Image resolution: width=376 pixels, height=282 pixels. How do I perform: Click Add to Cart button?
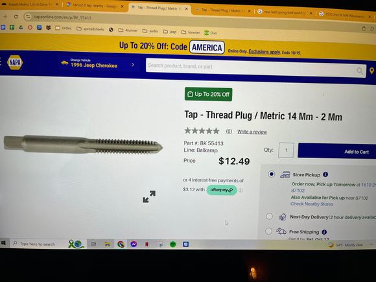pos(337,151)
